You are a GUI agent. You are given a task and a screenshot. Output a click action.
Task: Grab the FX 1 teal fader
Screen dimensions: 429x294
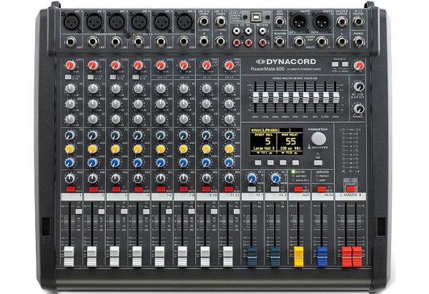[252, 257]
